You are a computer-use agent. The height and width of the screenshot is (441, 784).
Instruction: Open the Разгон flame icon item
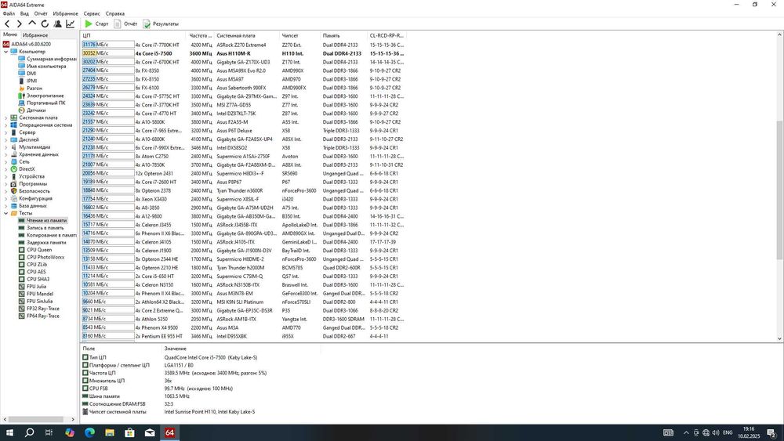[21, 88]
